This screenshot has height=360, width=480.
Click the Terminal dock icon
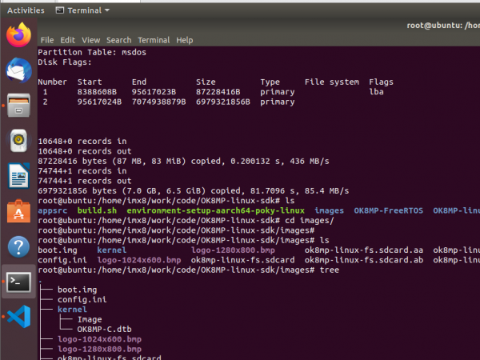coord(18,282)
